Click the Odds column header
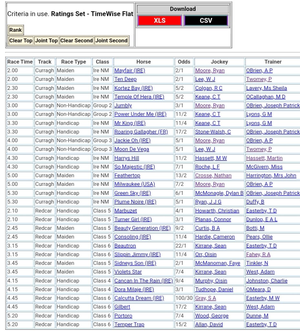 coord(184,62)
